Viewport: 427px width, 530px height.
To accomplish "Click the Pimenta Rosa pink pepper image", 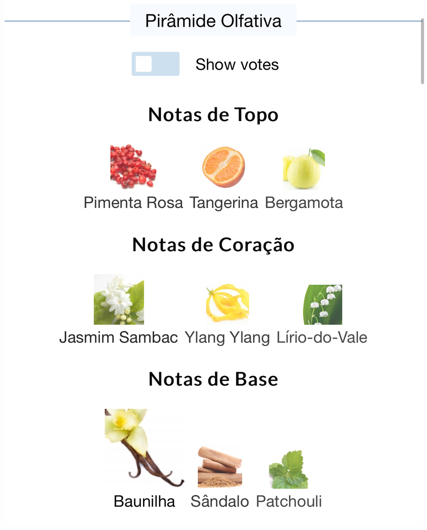I will tap(133, 167).
